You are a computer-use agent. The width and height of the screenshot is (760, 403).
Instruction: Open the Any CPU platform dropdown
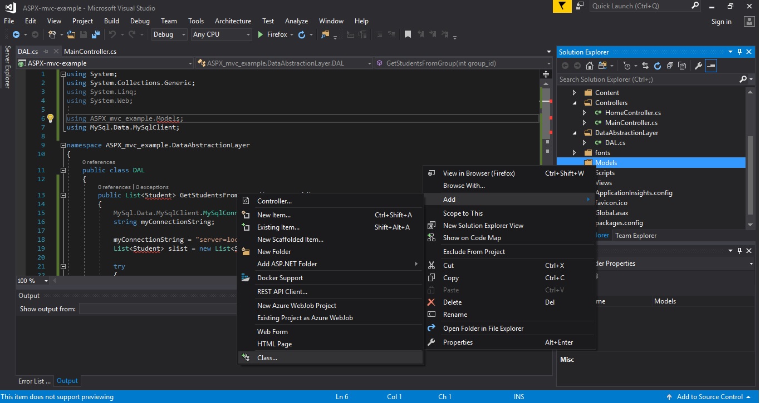point(222,34)
